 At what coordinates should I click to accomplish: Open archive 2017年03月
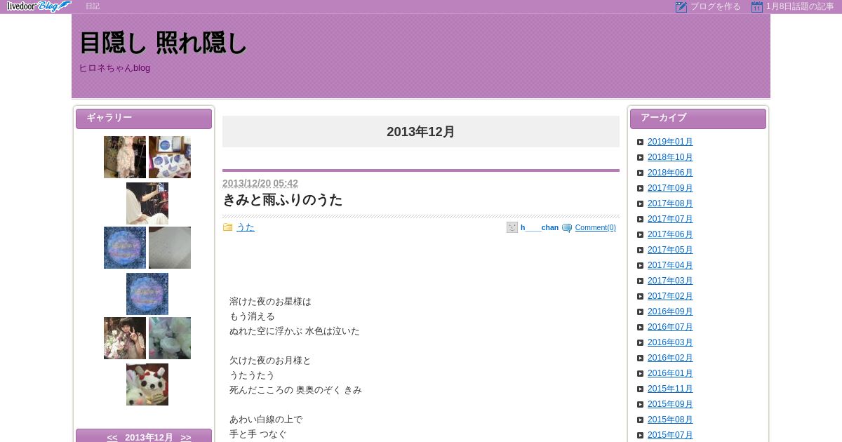(x=670, y=281)
